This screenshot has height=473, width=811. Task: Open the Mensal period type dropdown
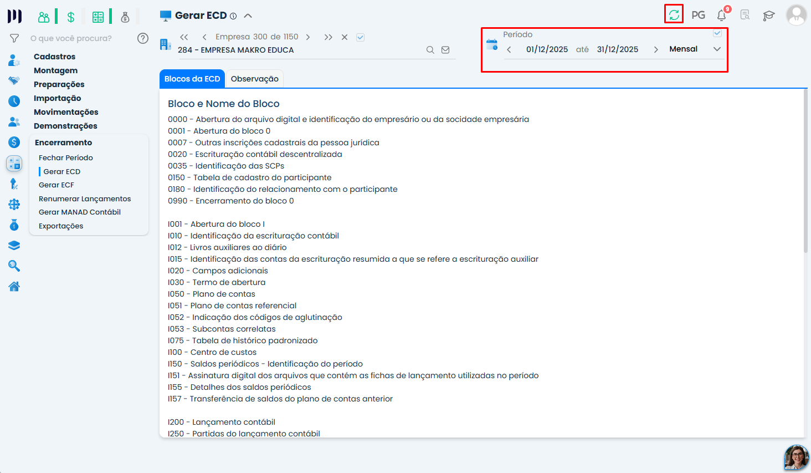point(695,49)
